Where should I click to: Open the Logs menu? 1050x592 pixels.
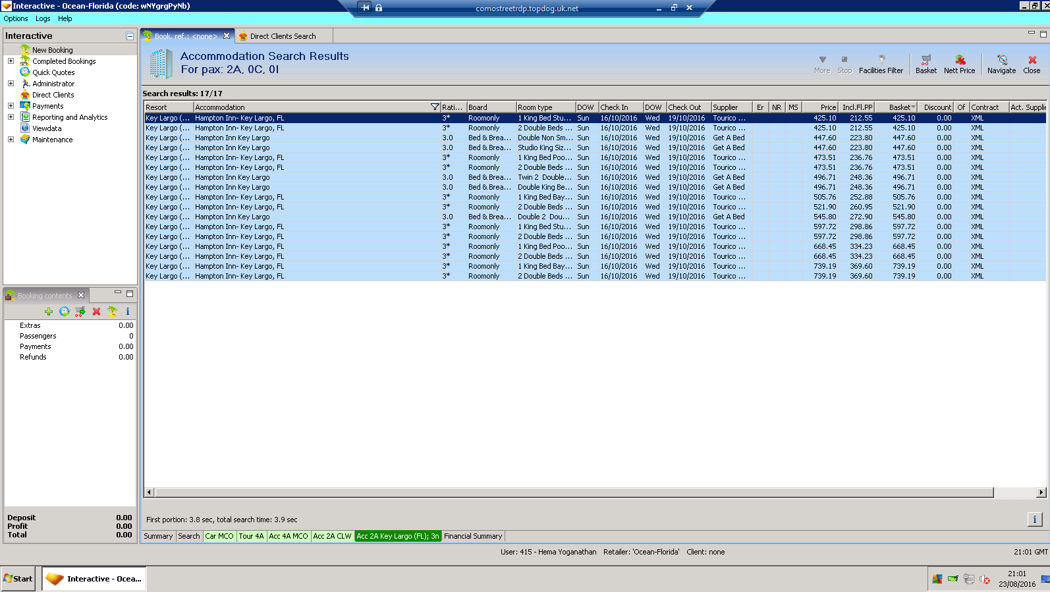tap(43, 18)
